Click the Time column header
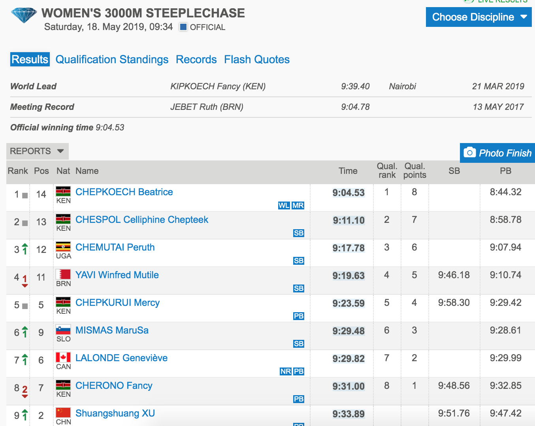 pyautogui.click(x=348, y=171)
